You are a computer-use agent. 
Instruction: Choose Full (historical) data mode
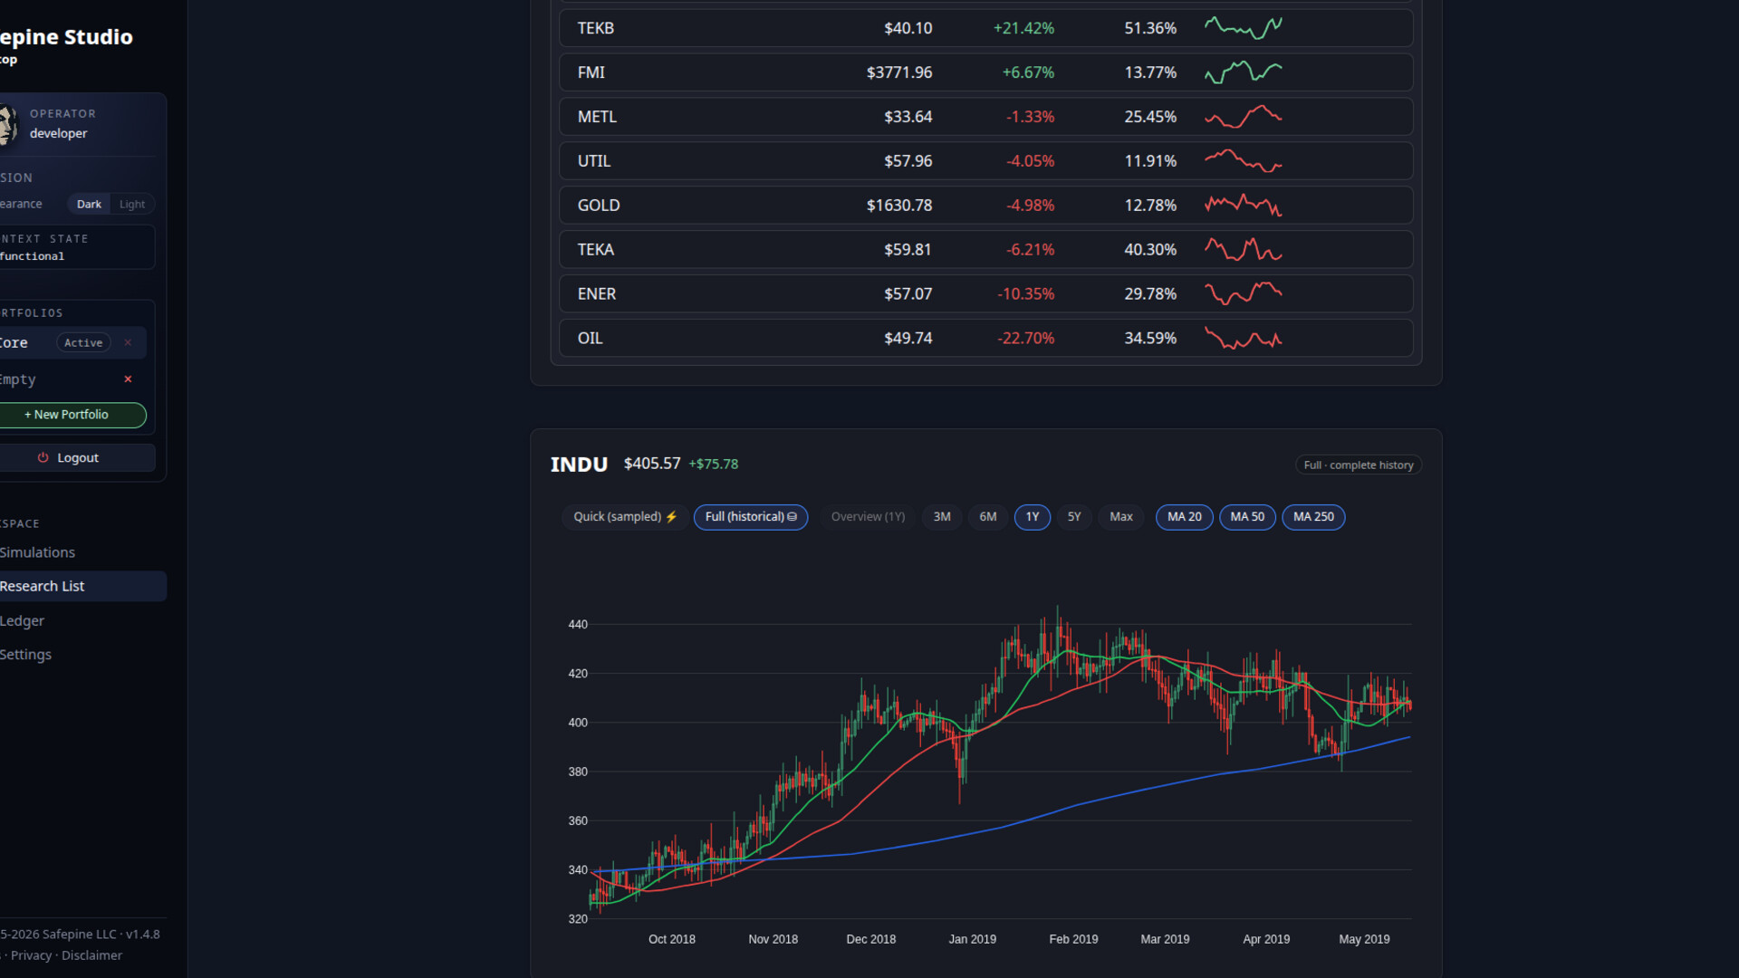point(751,517)
